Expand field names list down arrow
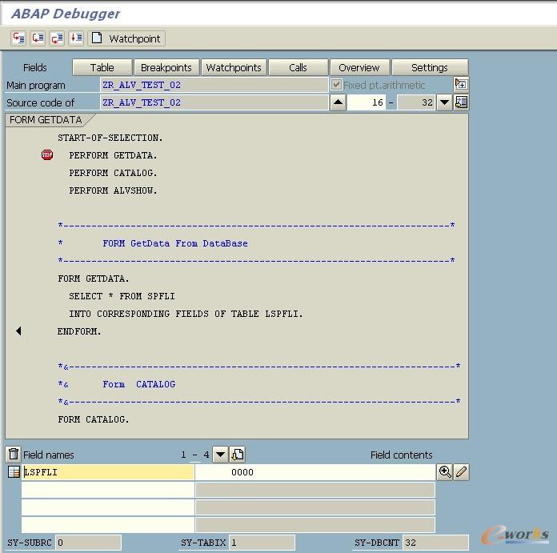This screenshot has width=557, height=553. click(221, 455)
